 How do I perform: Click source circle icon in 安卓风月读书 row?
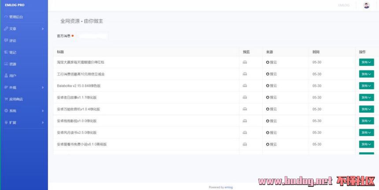[268, 132]
